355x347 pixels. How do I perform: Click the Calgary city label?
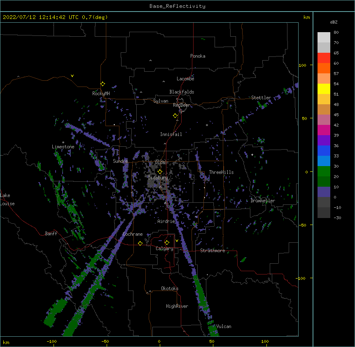[164, 249]
